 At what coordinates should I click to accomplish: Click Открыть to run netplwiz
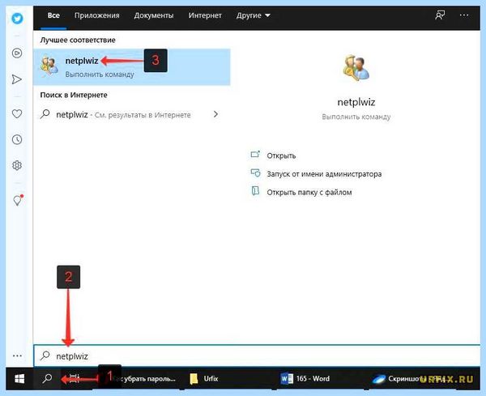(281, 155)
